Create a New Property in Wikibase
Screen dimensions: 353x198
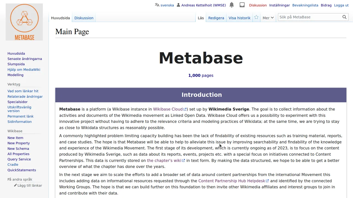pyautogui.click(x=18, y=143)
